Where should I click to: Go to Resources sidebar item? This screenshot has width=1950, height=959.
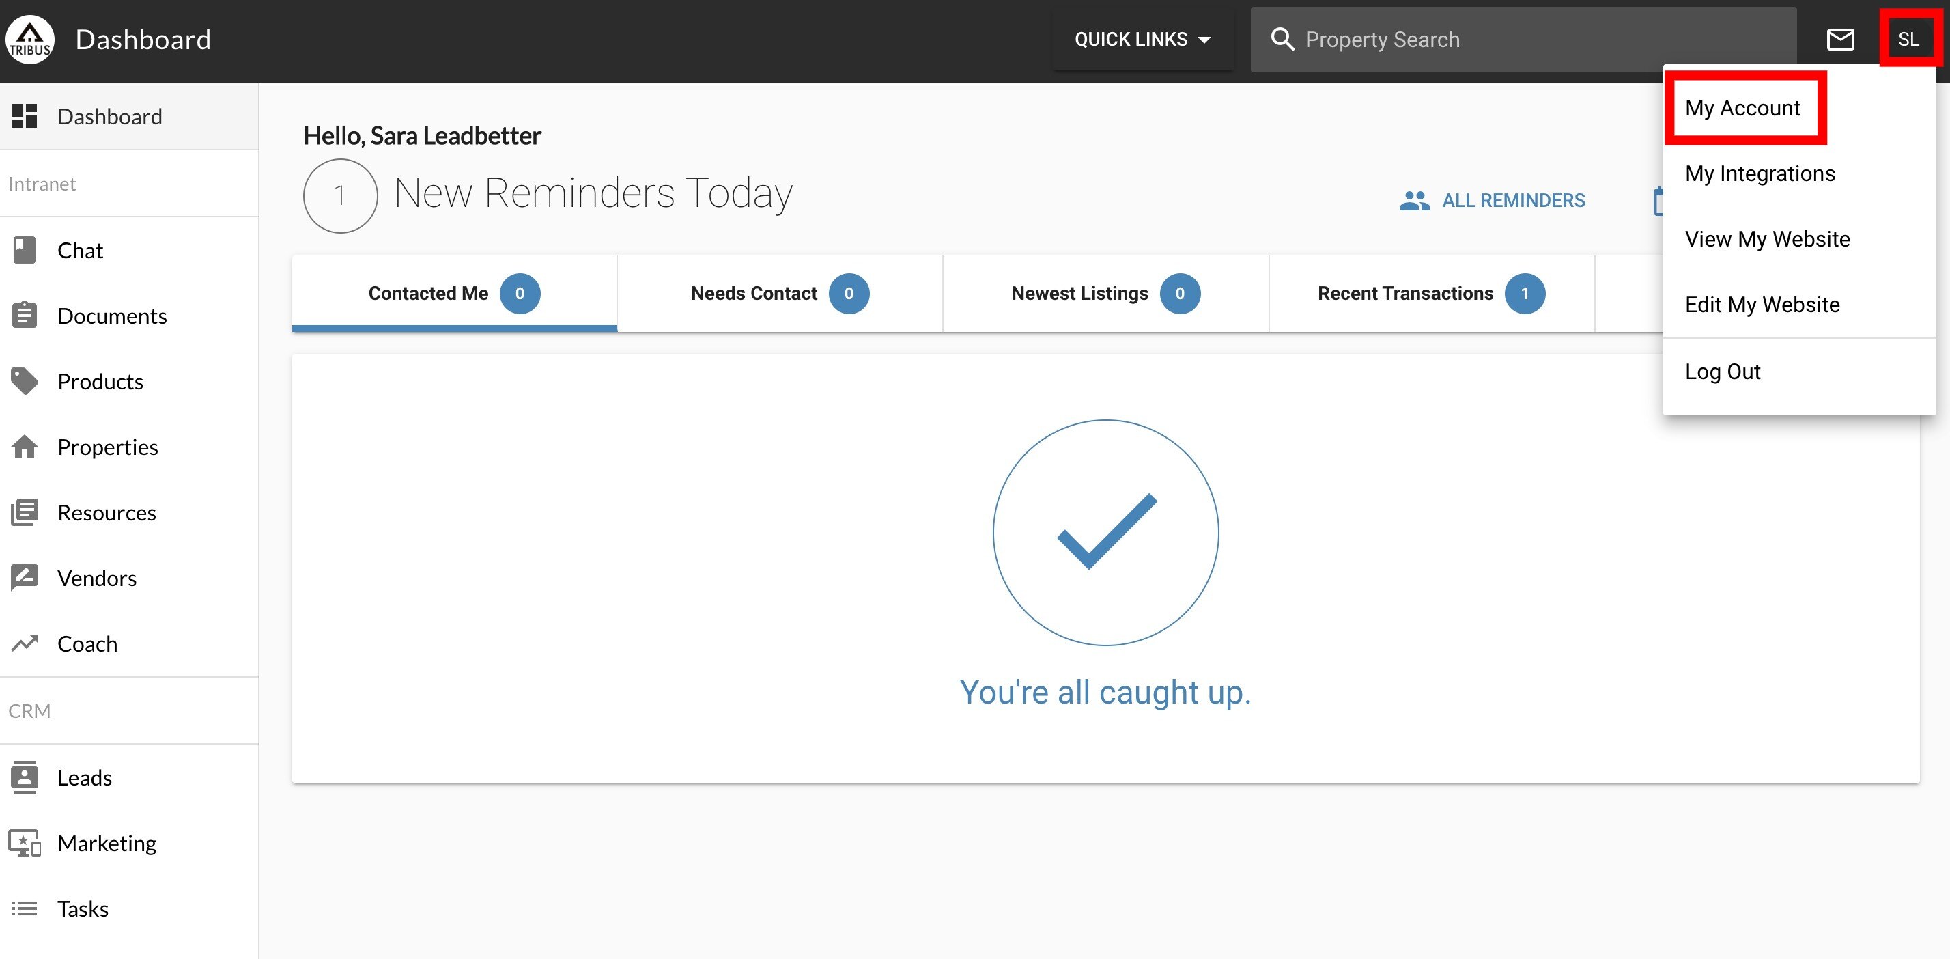pos(128,512)
